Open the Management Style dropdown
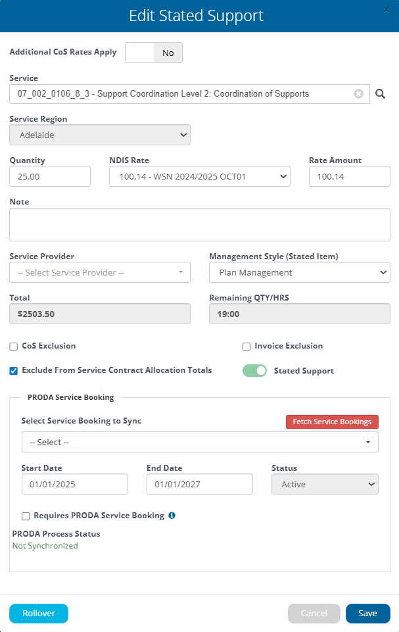This screenshot has height=632, width=399. (x=299, y=272)
